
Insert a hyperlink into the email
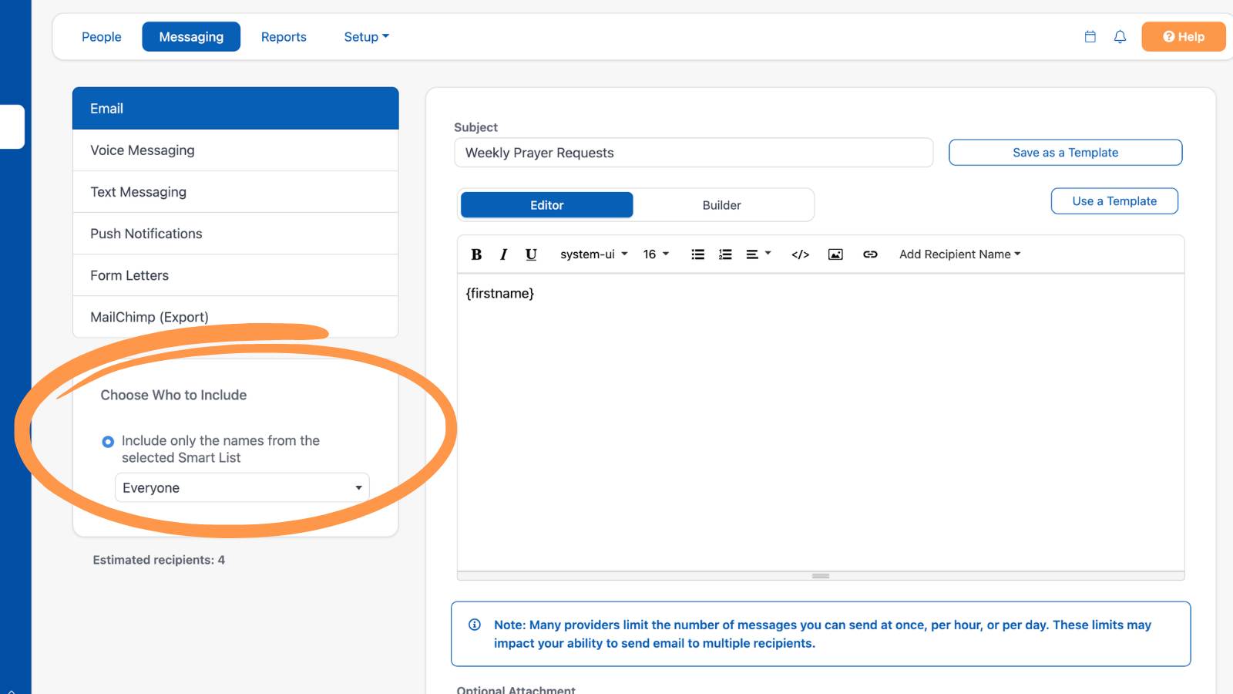click(x=870, y=254)
